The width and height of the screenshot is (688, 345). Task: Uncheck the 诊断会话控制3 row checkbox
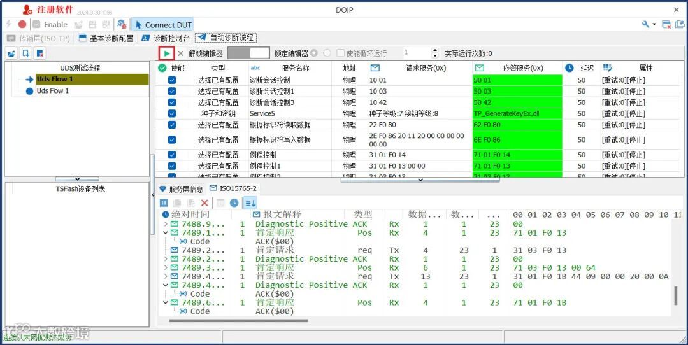point(172,102)
